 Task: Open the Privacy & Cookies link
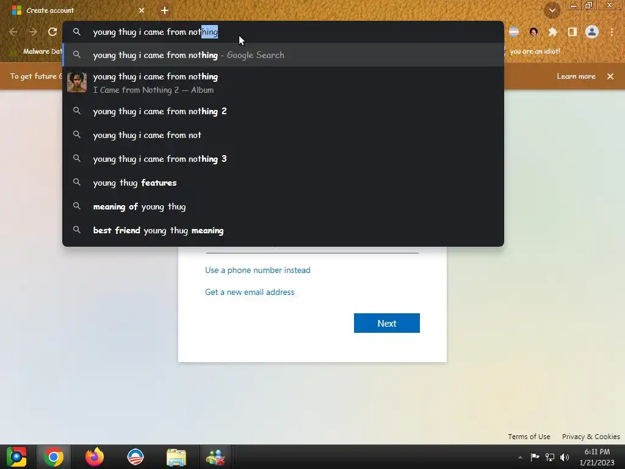591,437
